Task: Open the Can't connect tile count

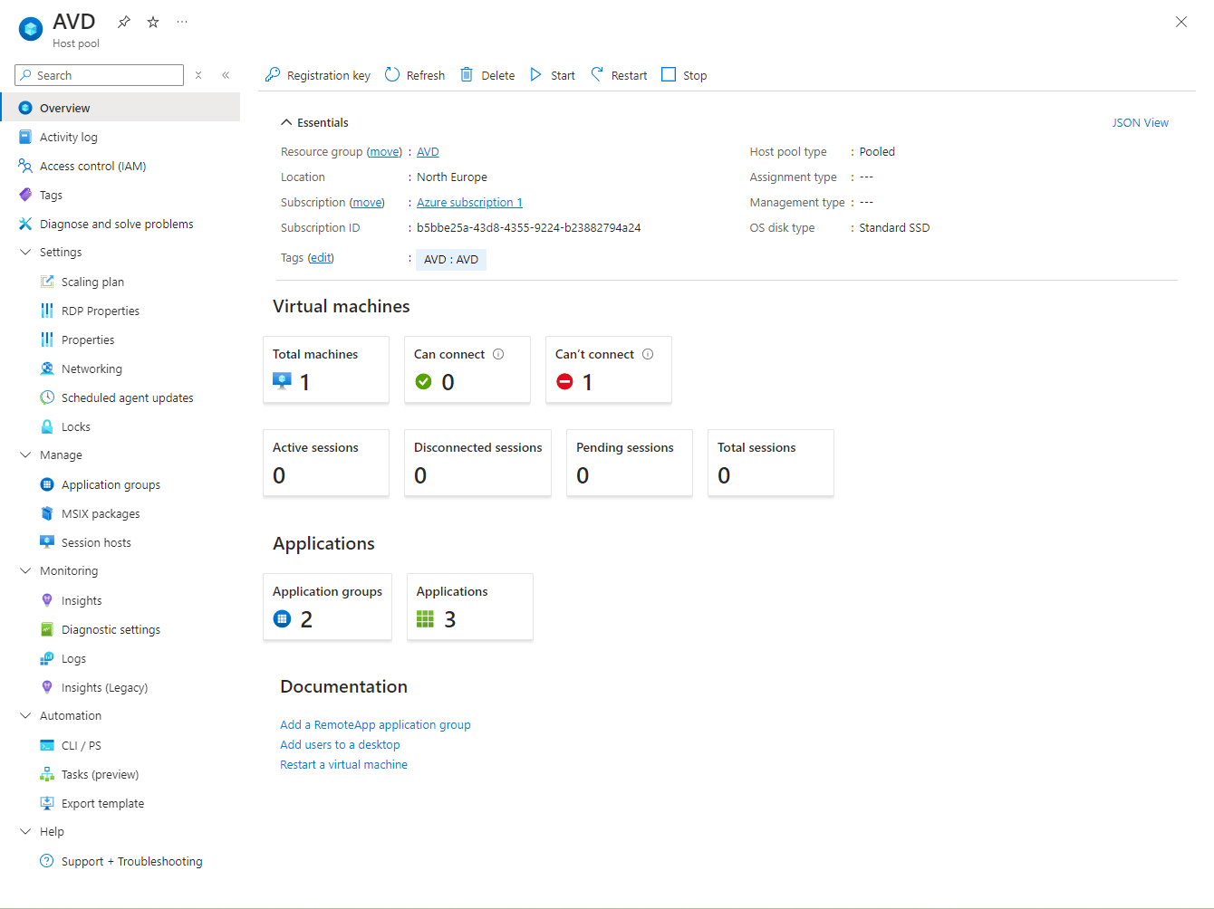Action: pos(587,382)
